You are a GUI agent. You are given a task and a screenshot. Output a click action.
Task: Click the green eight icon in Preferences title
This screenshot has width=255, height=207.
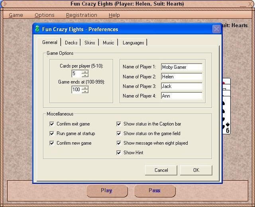(37, 29)
